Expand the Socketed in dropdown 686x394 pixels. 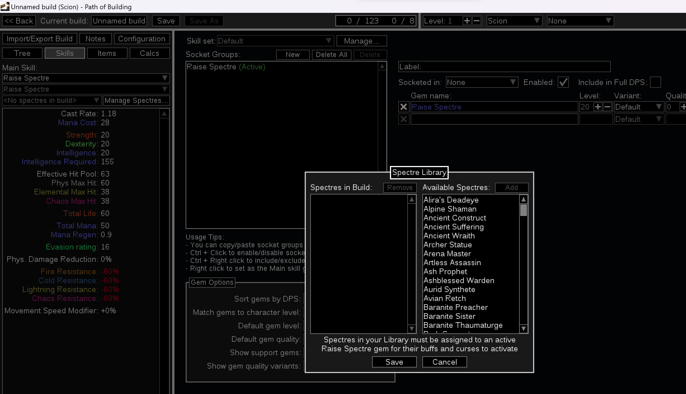[482, 82]
